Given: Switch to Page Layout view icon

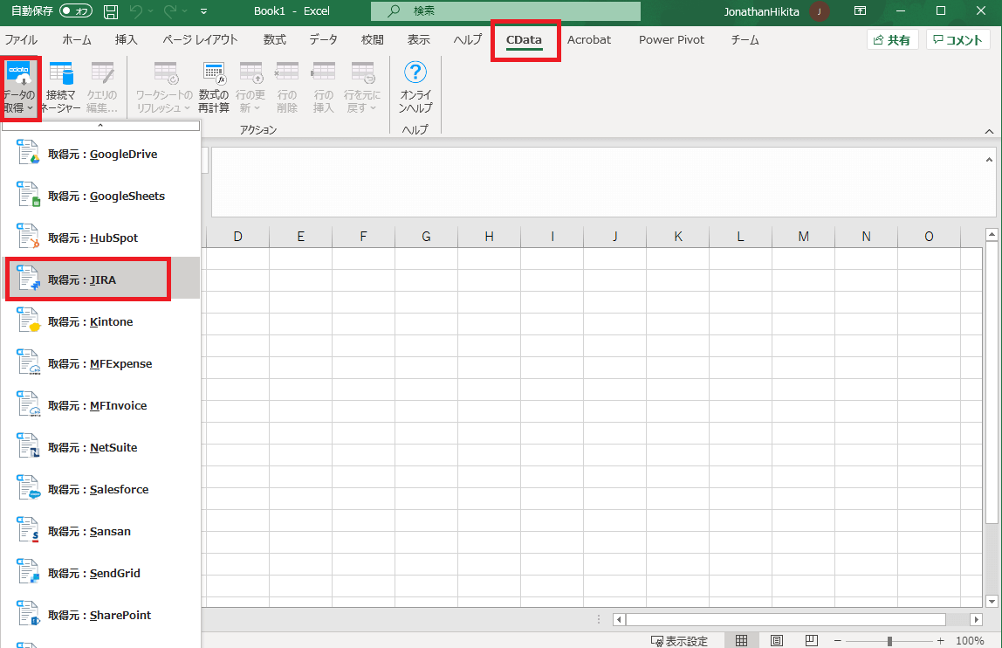Looking at the screenshot, I should tap(777, 640).
